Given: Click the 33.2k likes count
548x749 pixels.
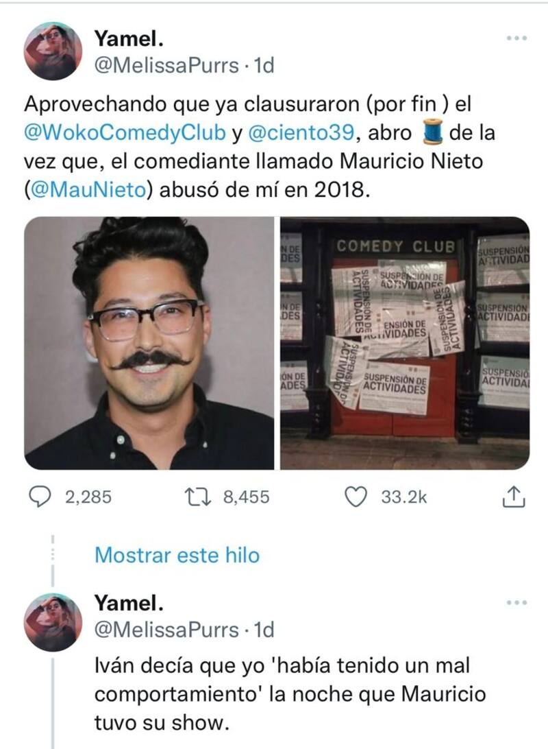Looking at the screenshot, I should pos(403,497).
